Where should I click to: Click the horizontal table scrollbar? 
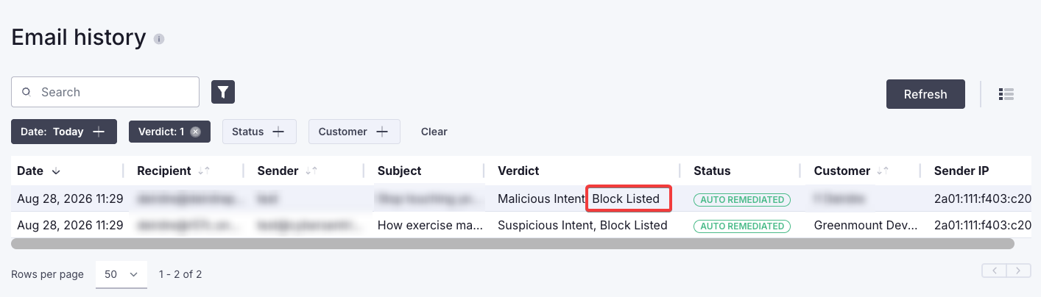tap(512, 243)
